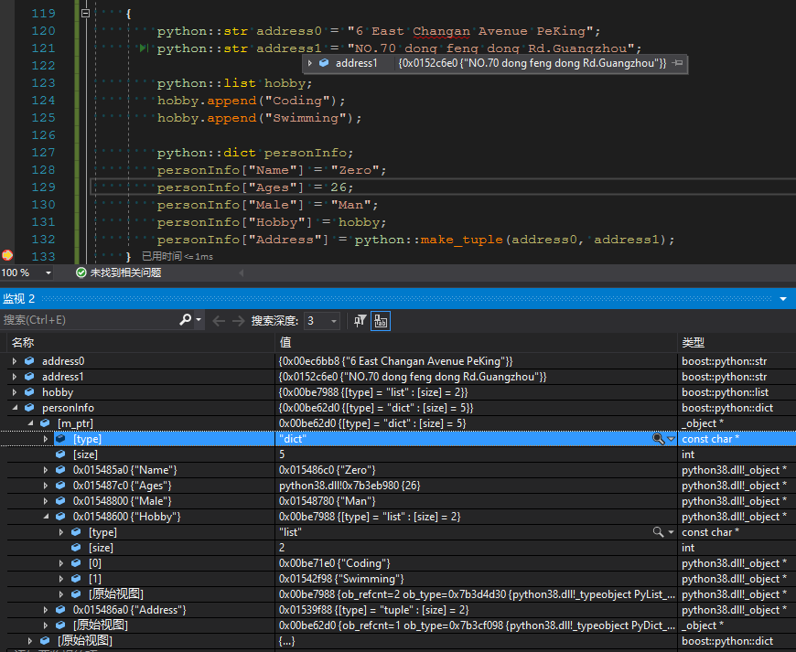Open the Watch 2 panel options dropdown
Image resolution: width=796 pixels, height=652 pixels.
click(x=783, y=299)
